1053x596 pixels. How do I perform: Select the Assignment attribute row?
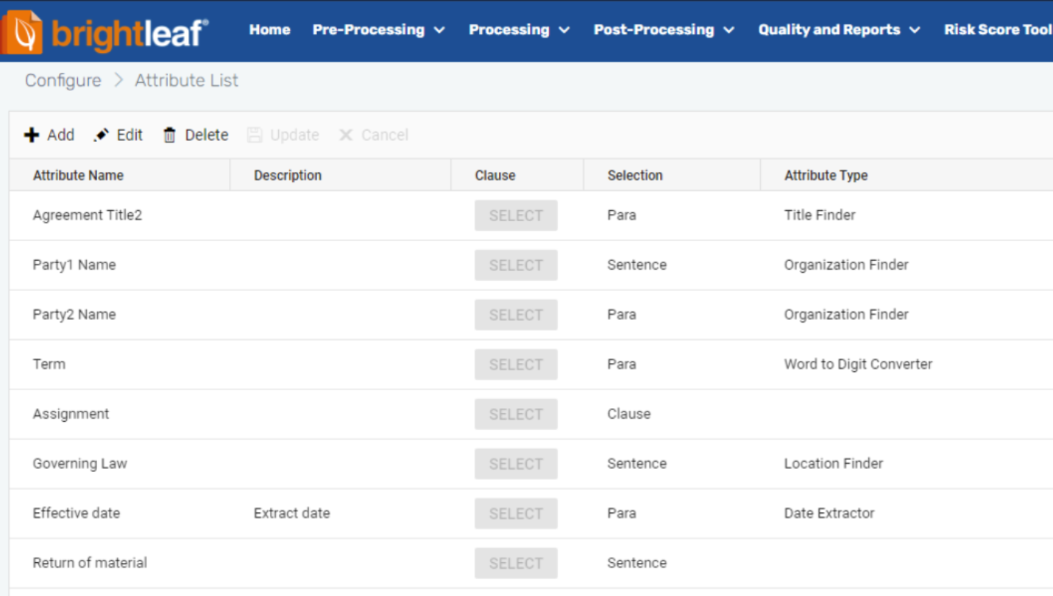tap(71, 414)
